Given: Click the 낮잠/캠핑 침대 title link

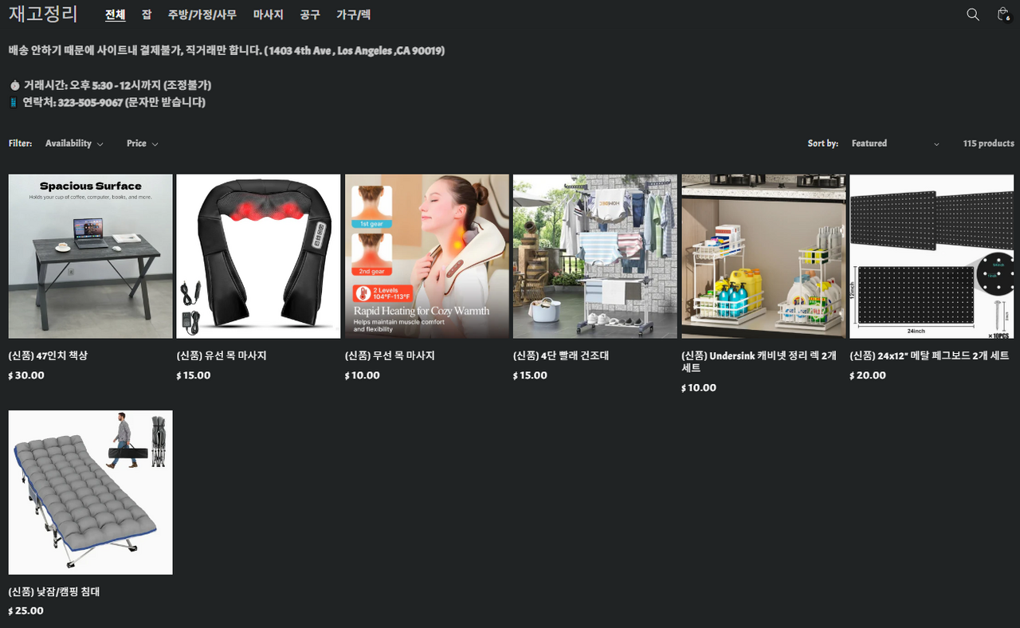Looking at the screenshot, I should click(54, 592).
